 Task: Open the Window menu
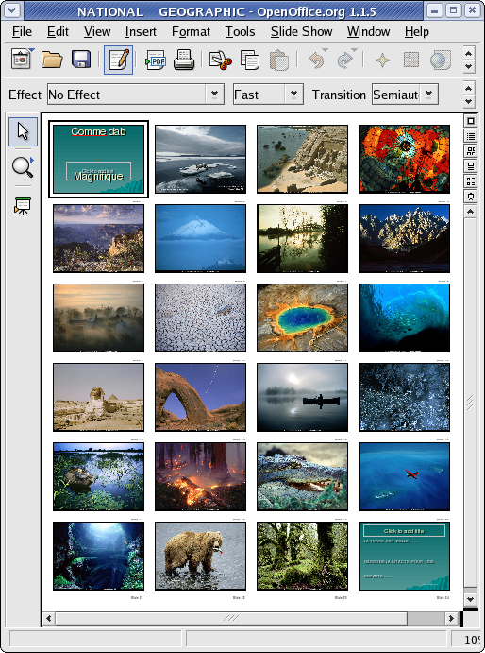click(369, 31)
